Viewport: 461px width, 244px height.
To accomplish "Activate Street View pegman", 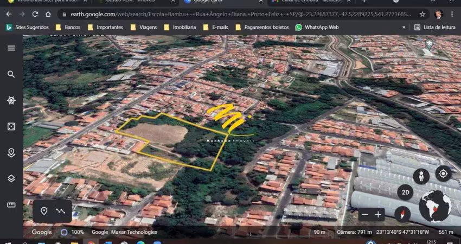I will (421, 175).
